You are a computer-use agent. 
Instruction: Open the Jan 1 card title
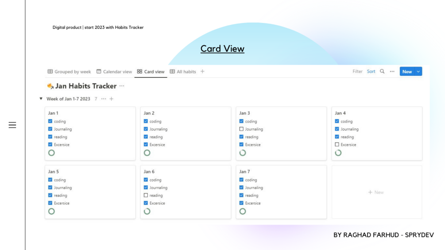click(x=53, y=113)
